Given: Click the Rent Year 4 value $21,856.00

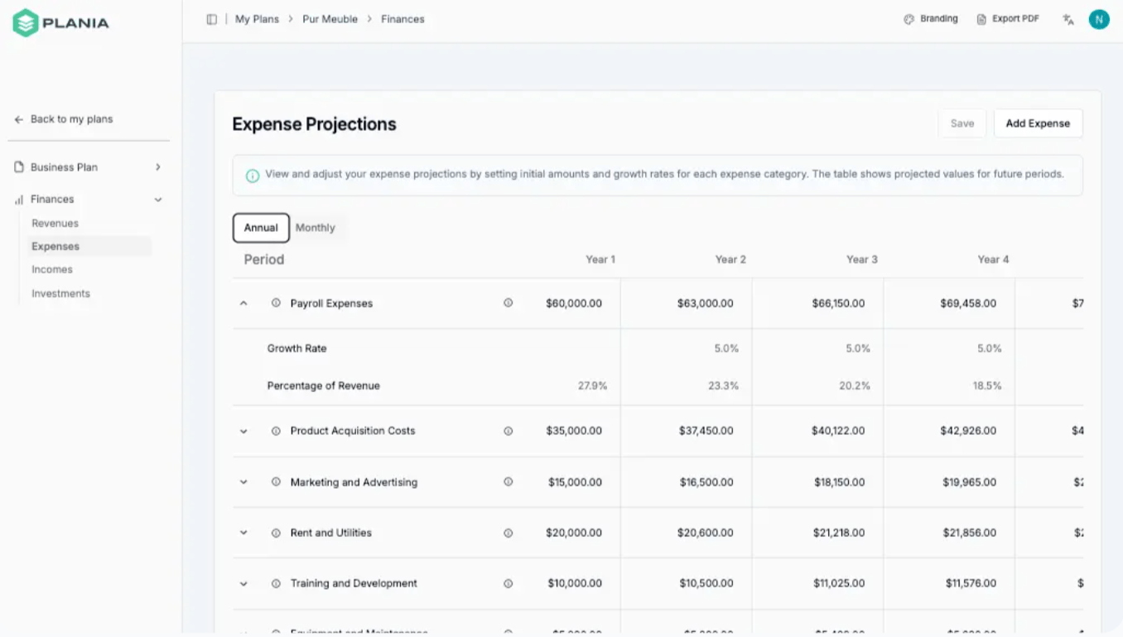Looking at the screenshot, I should (x=969, y=533).
